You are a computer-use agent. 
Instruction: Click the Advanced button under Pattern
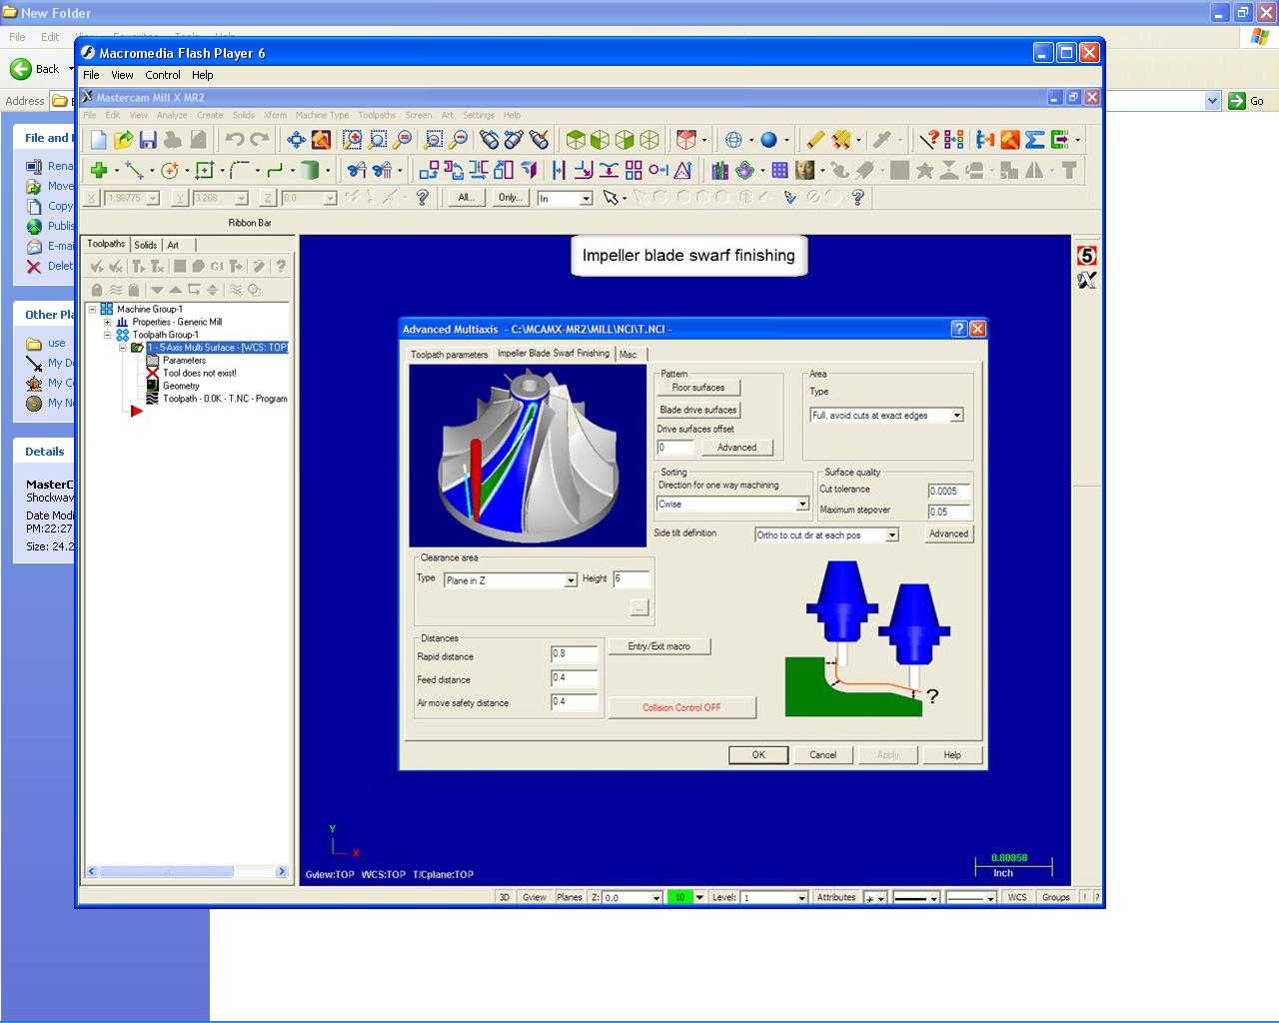[736, 448]
